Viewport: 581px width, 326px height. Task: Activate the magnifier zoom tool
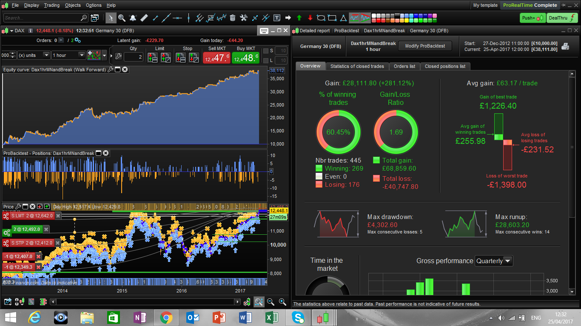(x=122, y=18)
